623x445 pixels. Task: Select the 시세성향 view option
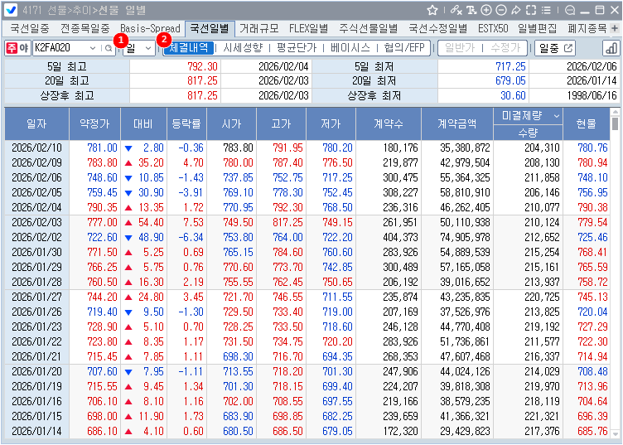click(x=243, y=48)
